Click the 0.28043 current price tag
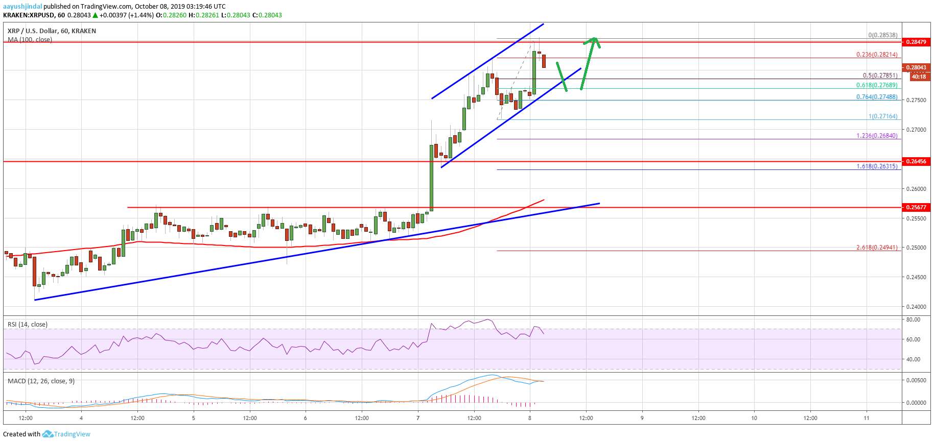 pyautogui.click(x=916, y=67)
